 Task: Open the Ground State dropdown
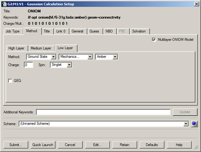pos(41,57)
